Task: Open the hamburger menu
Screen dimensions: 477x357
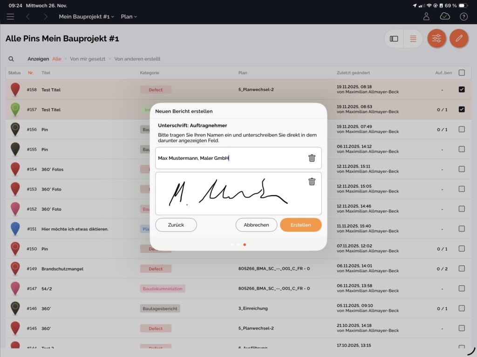Action: [10, 17]
